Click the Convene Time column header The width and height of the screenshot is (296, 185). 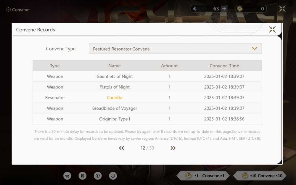pos(224,66)
